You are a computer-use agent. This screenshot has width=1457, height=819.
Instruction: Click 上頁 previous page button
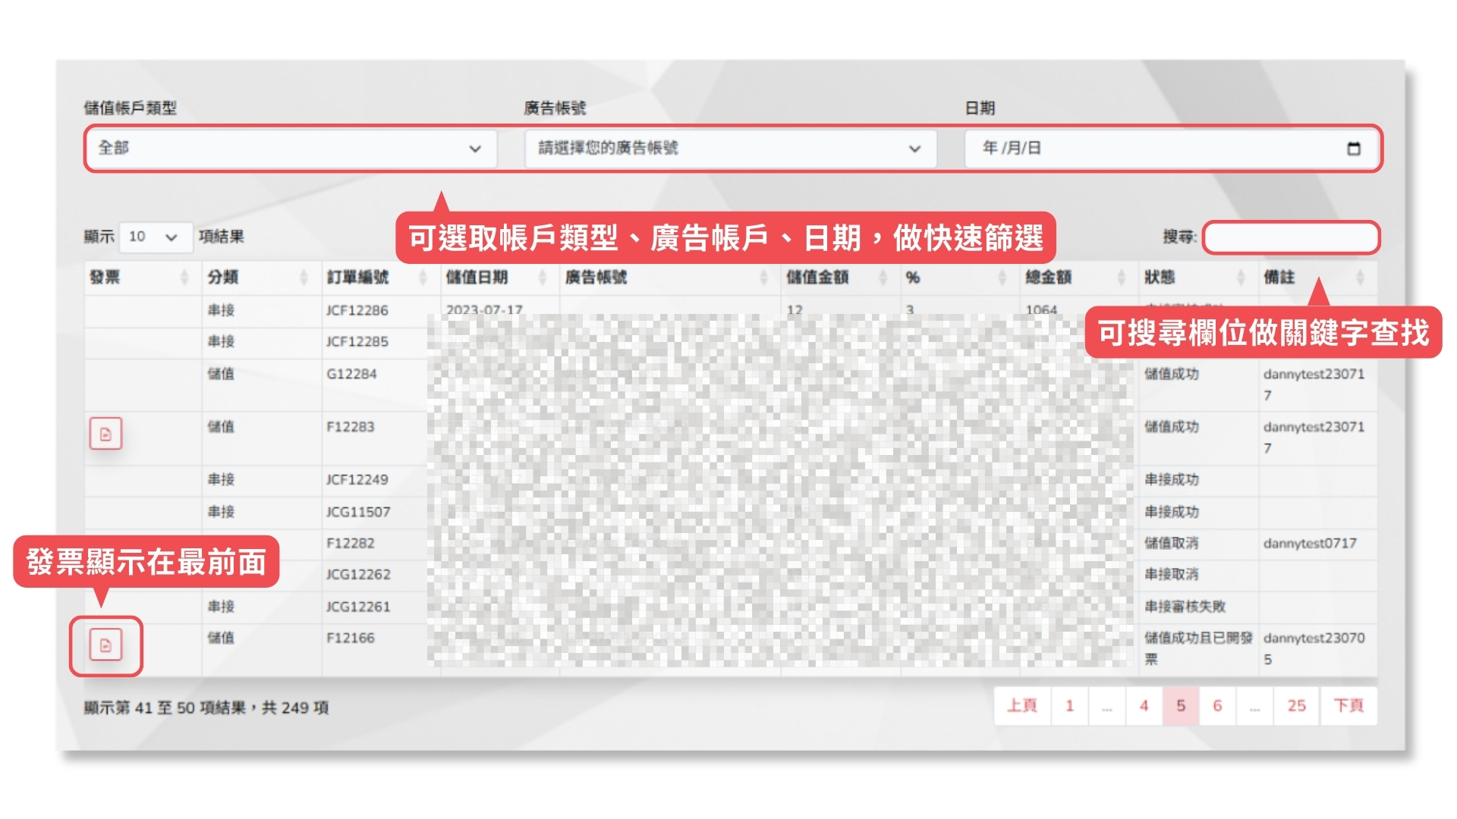point(1021,706)
